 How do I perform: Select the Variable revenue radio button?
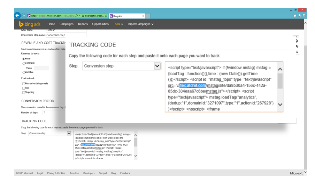click(24, 72)
